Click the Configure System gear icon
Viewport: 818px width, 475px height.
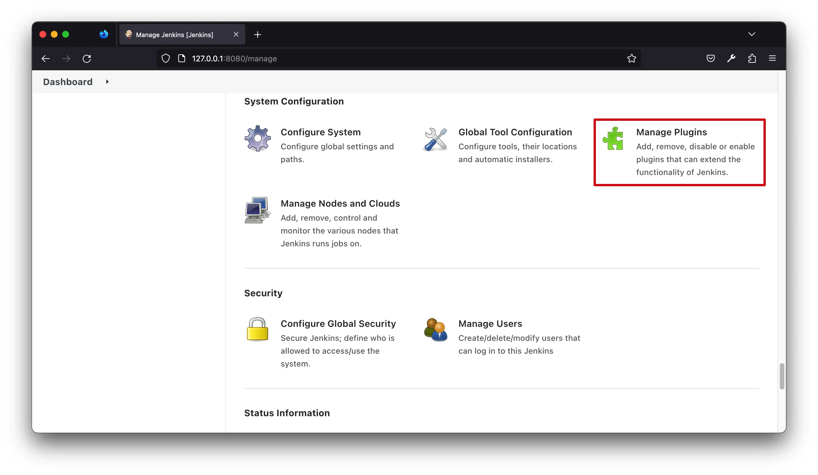[x=258, y=138]
